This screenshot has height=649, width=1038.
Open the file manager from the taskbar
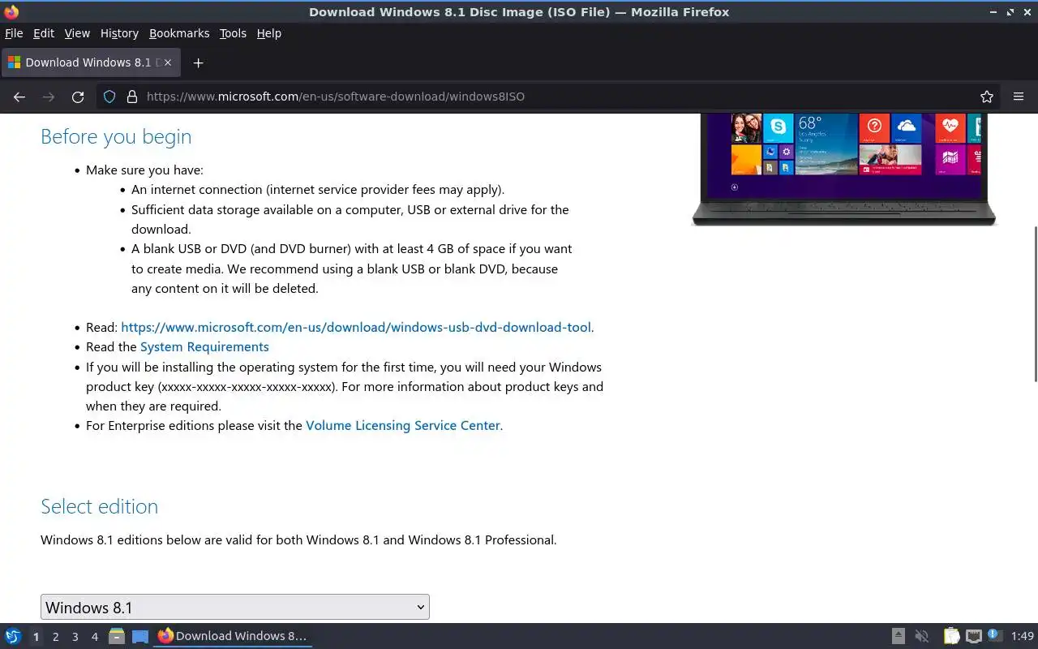coord(117,636)
